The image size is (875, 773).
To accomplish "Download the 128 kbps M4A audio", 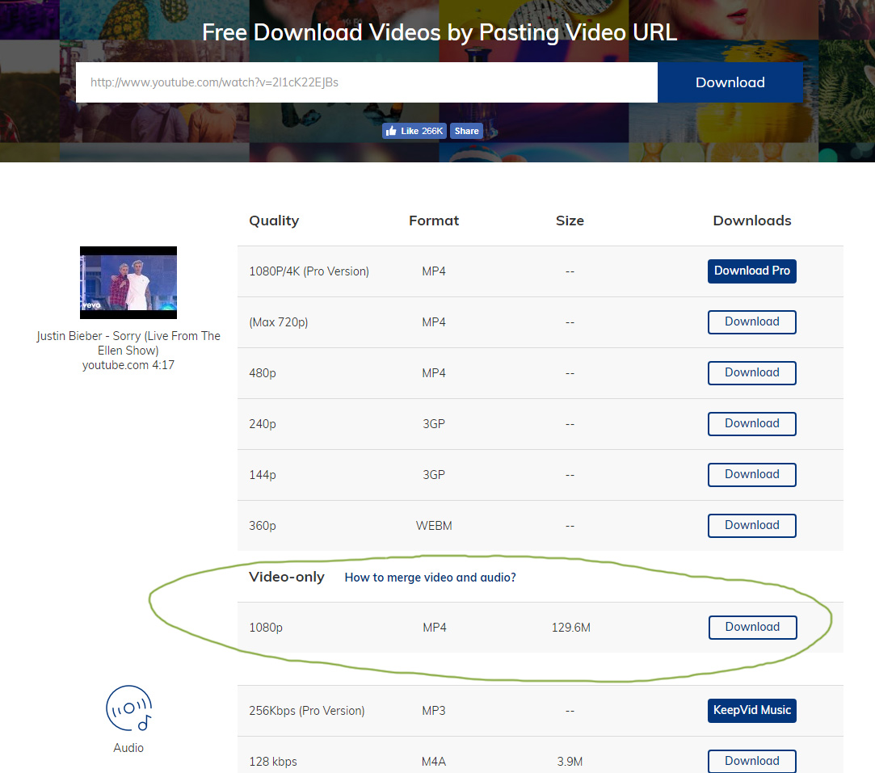I will coord(751,761).
